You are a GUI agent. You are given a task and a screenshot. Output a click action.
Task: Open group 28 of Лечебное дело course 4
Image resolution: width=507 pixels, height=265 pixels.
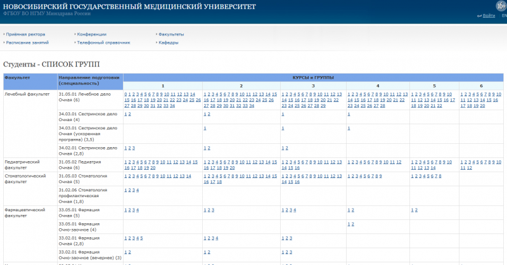point(382,105)
